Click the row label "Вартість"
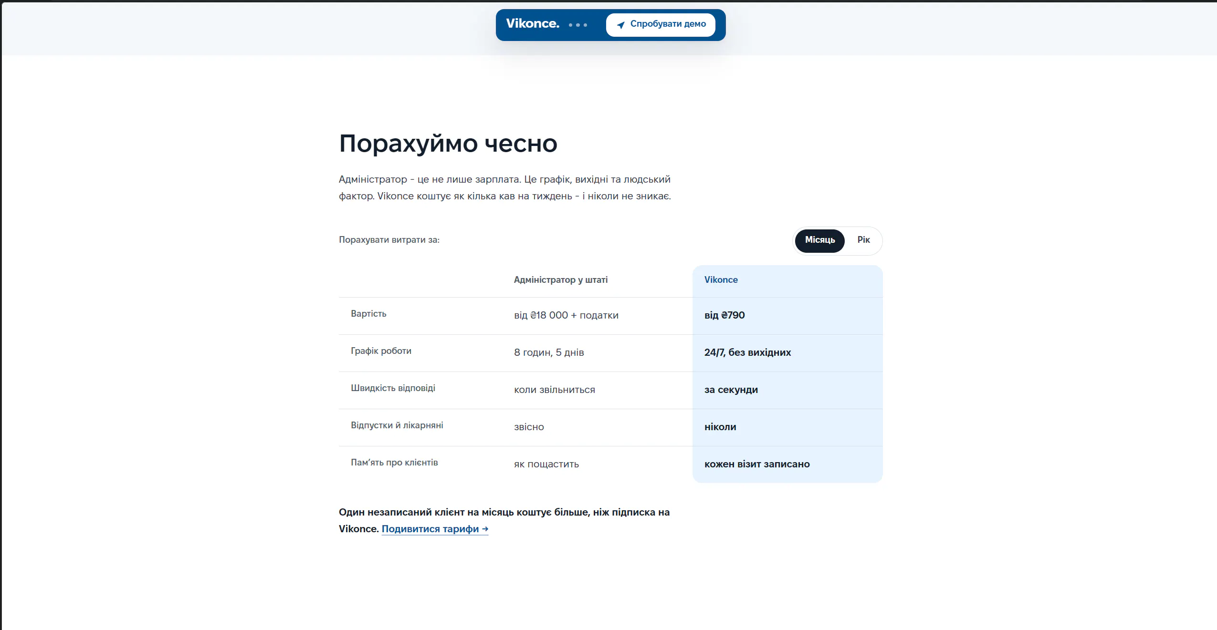 click(368, 314)
